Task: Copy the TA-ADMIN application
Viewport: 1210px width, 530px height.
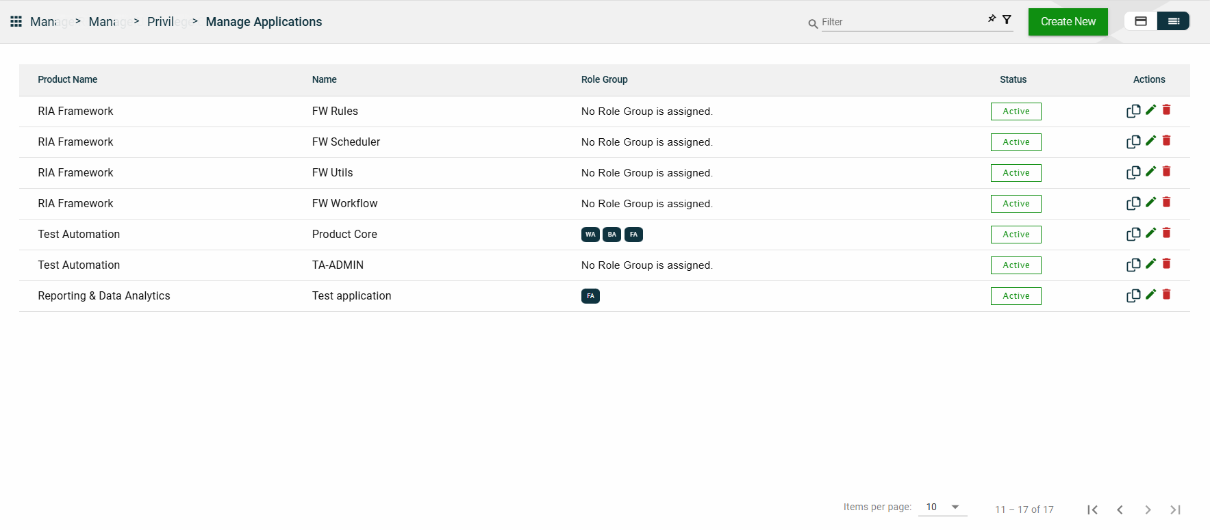Action: pos(1133,265)
